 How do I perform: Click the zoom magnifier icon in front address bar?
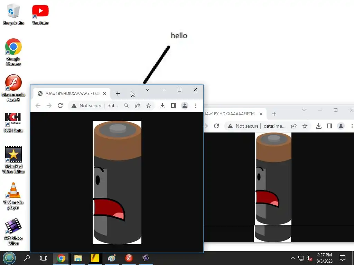point(127,106)
